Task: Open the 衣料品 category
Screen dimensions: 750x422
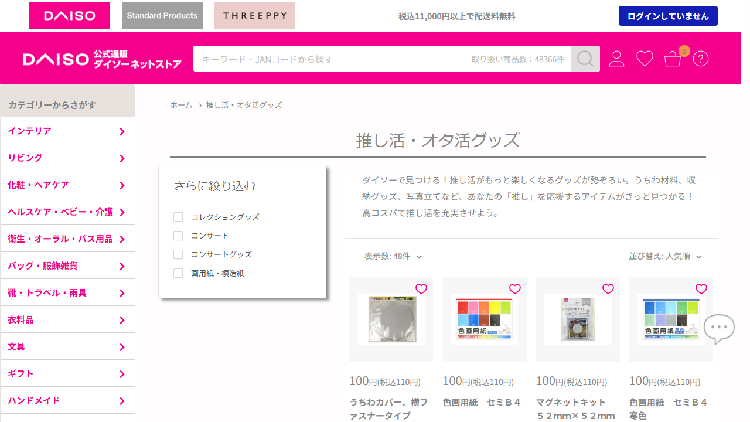Action: pos(67,319)
